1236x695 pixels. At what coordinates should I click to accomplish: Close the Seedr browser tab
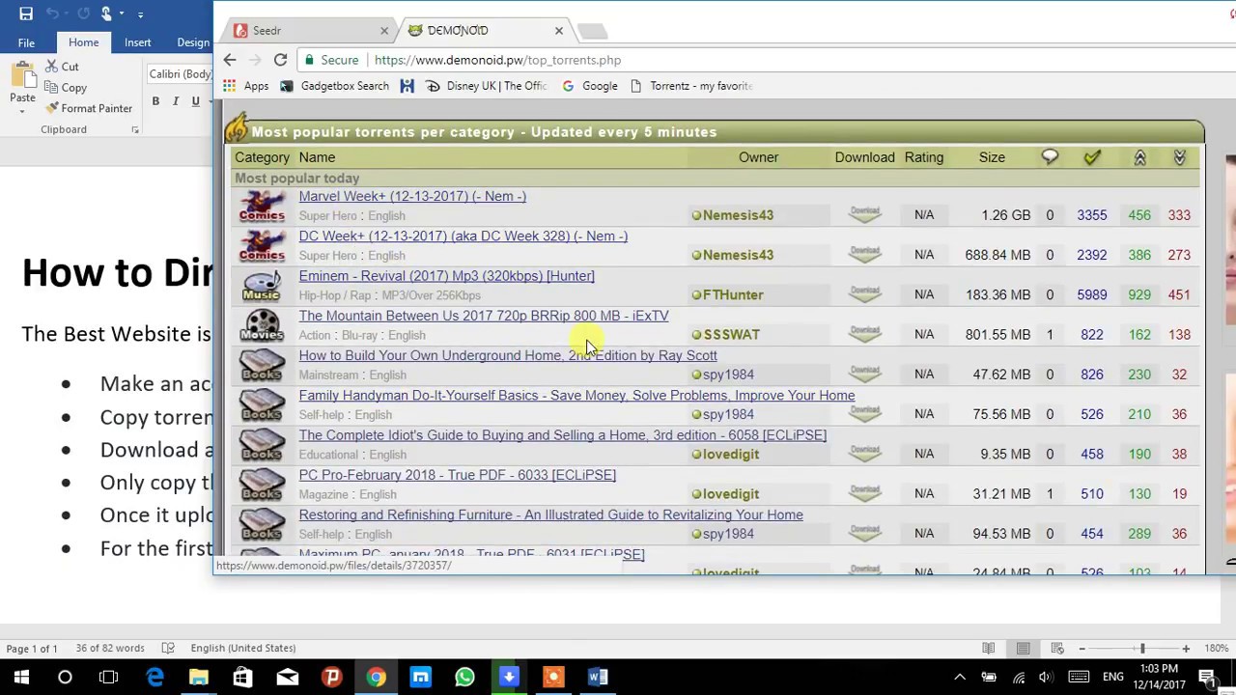(383, 31)
